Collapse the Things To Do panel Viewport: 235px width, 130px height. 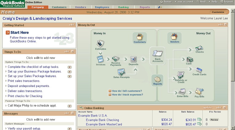pyautogui.click(x=73, y=51)
